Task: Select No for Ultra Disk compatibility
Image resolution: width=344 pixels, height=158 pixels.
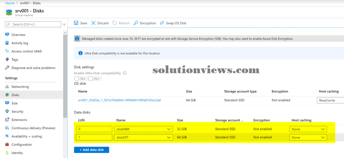Action: pos(90,78)
